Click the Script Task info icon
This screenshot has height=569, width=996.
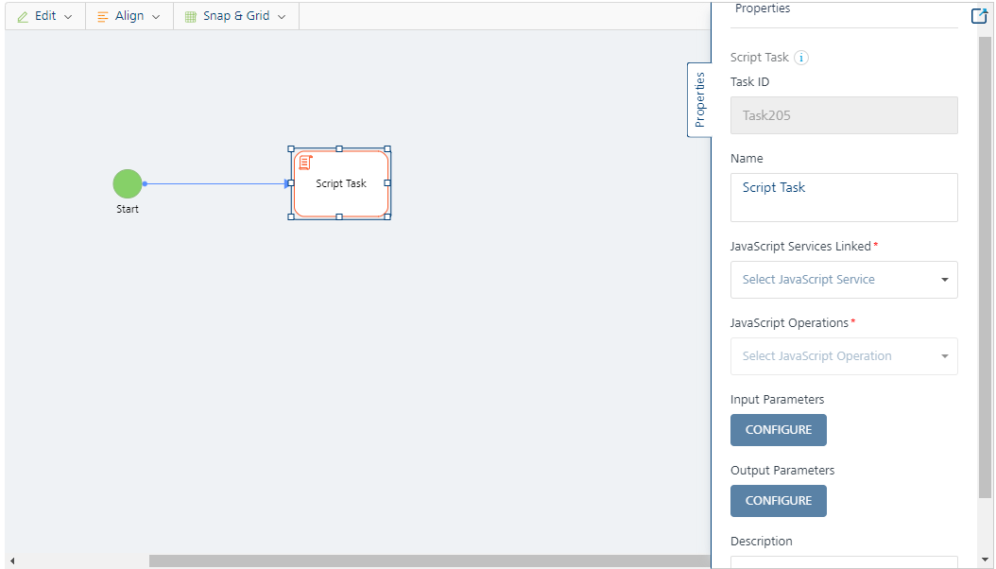801,58
